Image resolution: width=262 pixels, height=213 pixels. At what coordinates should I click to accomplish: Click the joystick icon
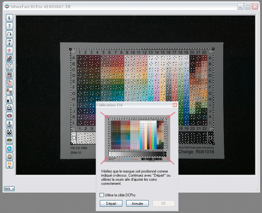(9, 124)
